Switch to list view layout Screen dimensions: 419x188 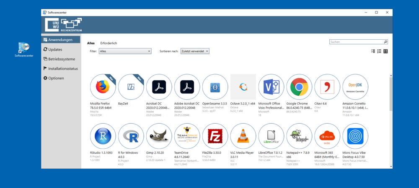[379, 51]
